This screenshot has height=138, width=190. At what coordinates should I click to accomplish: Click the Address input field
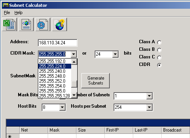[58, 43]
